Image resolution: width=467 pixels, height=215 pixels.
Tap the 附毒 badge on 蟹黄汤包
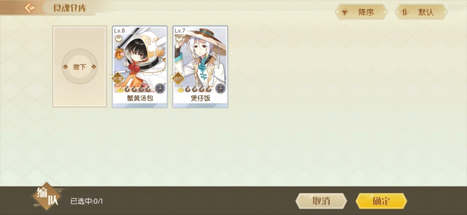[x=118, y=78]
